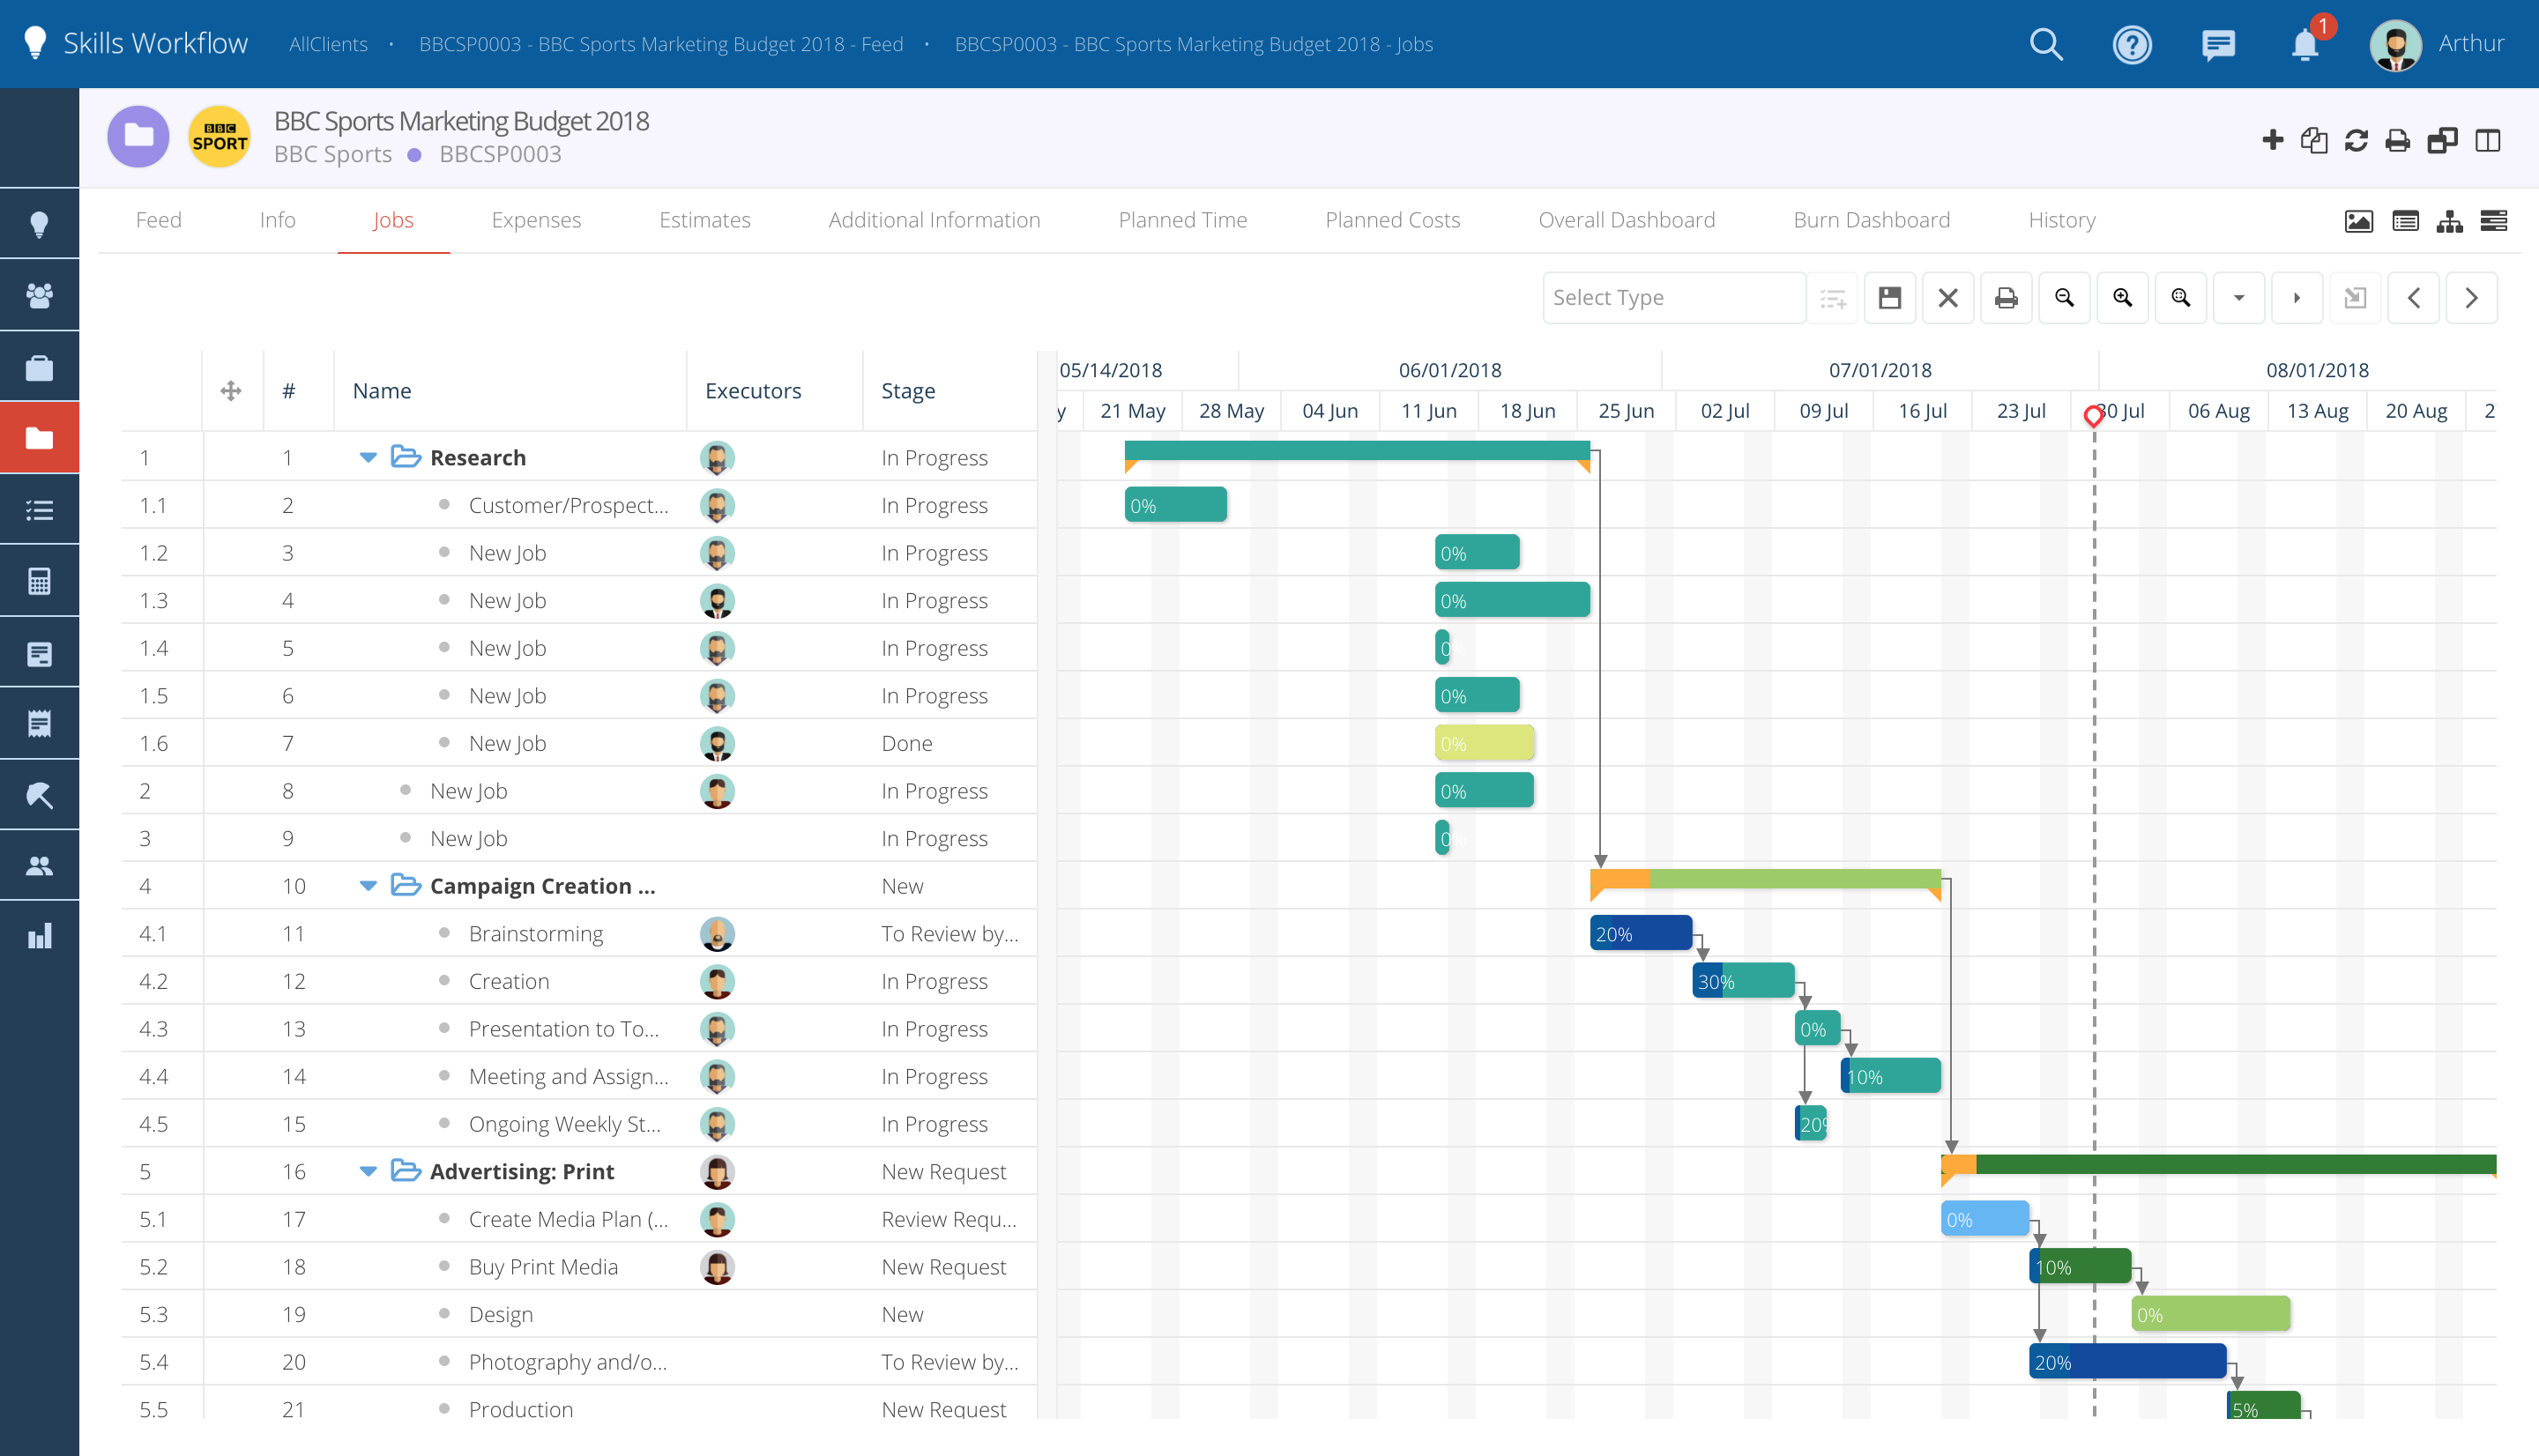Collapse the Research group row
This screenshot has width=2539, height=1456.
(x=368, y=457)
